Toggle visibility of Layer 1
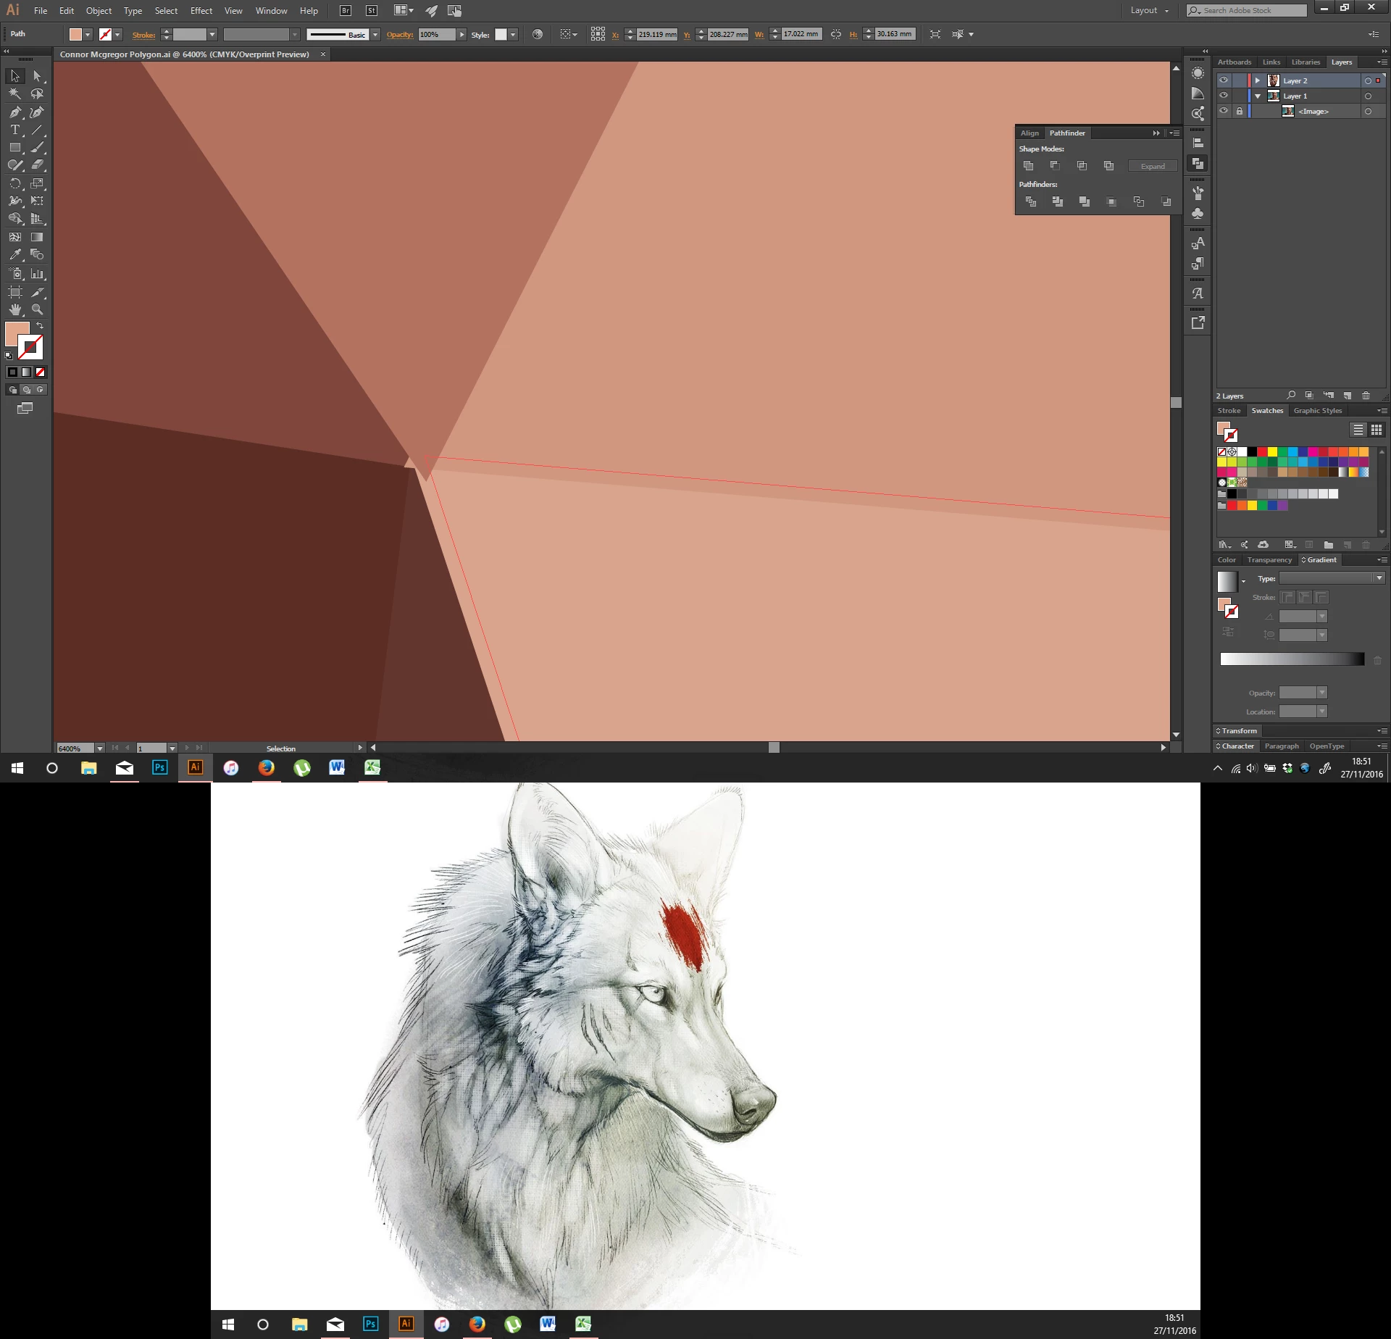The width and height of the screenshot is (1391, 1339). 1224,96
